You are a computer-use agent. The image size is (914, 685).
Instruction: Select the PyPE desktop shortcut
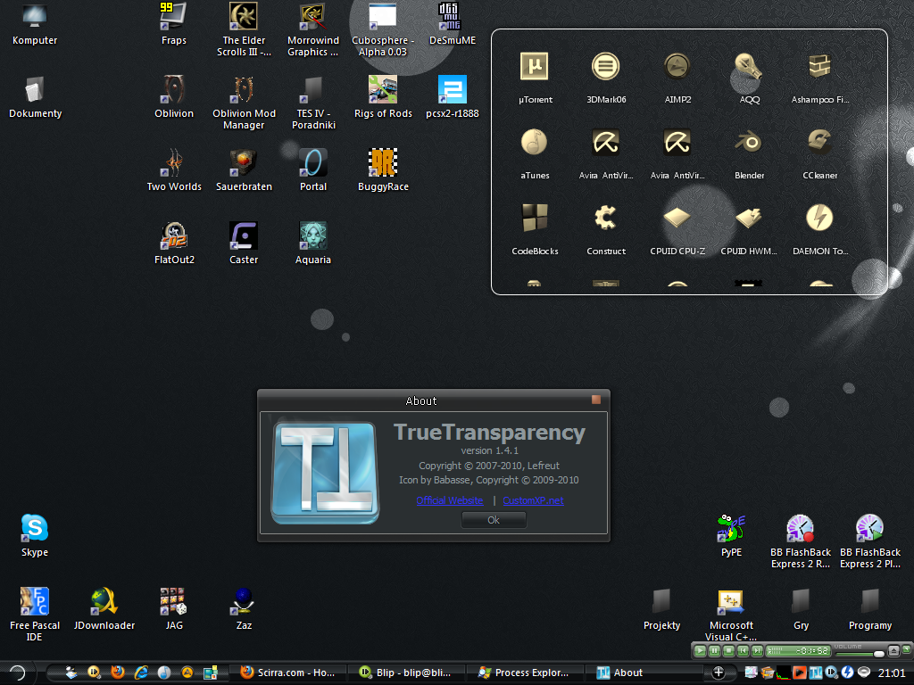click(731, 536)
